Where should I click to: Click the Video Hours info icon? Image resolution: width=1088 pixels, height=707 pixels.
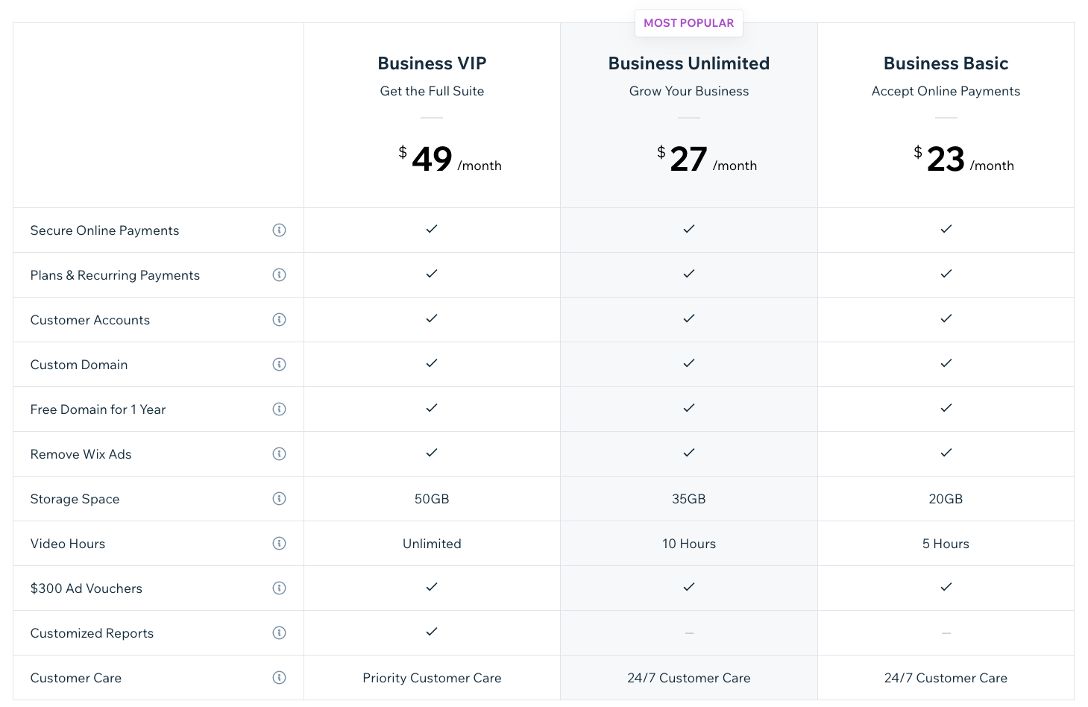[280, 543]
